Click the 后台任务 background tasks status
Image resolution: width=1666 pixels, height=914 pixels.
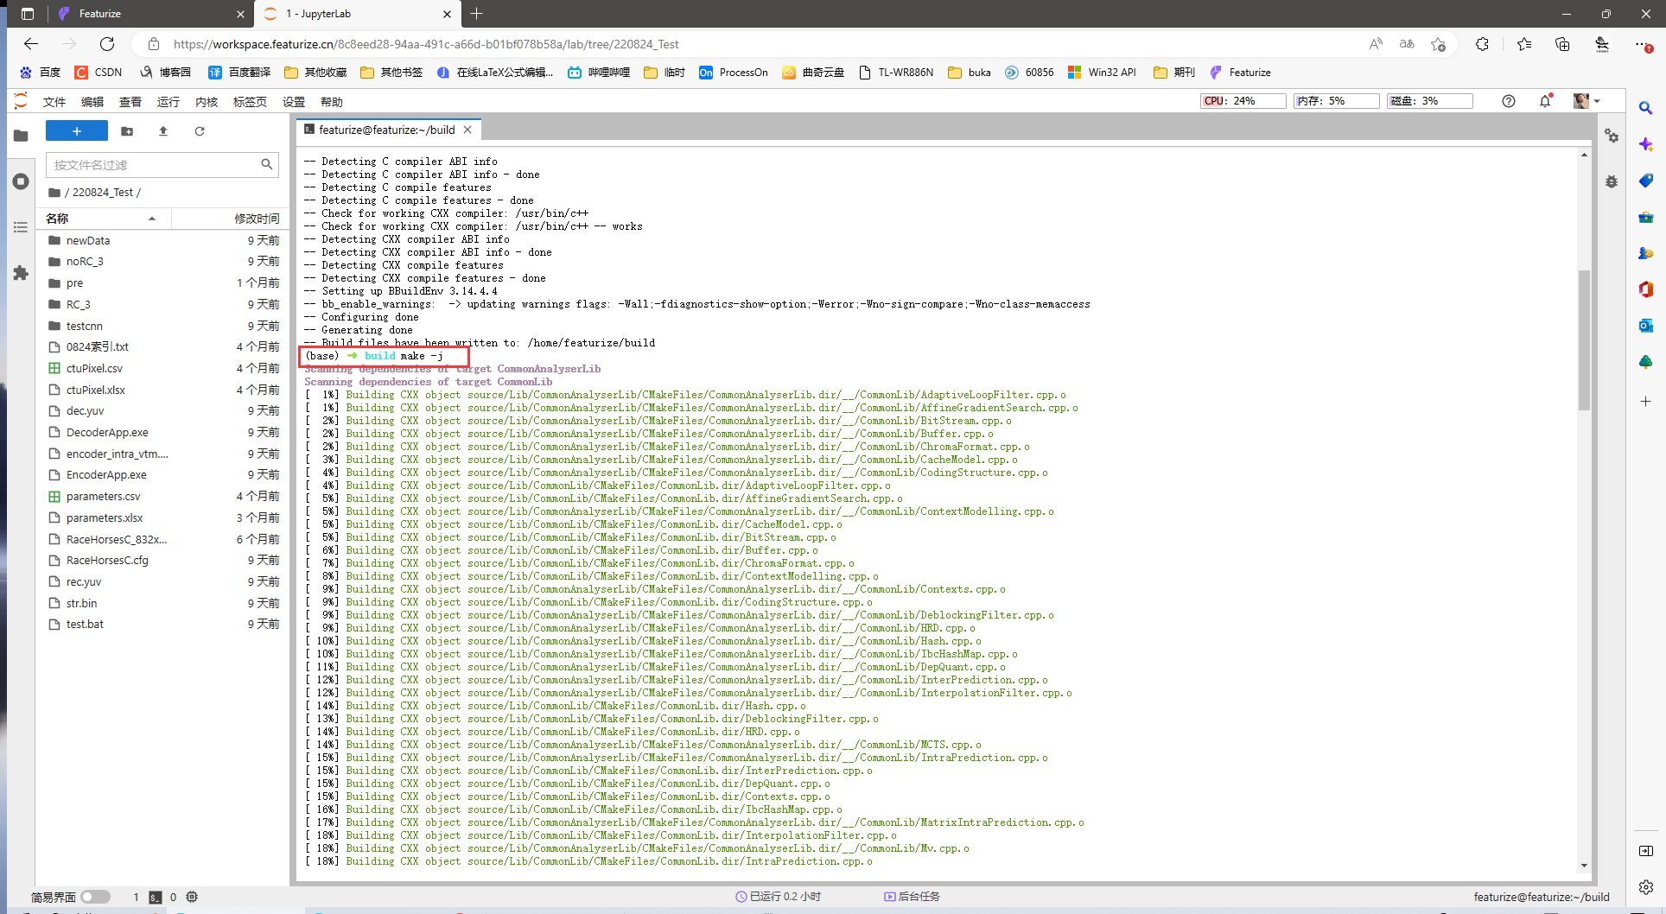(912, 897)
